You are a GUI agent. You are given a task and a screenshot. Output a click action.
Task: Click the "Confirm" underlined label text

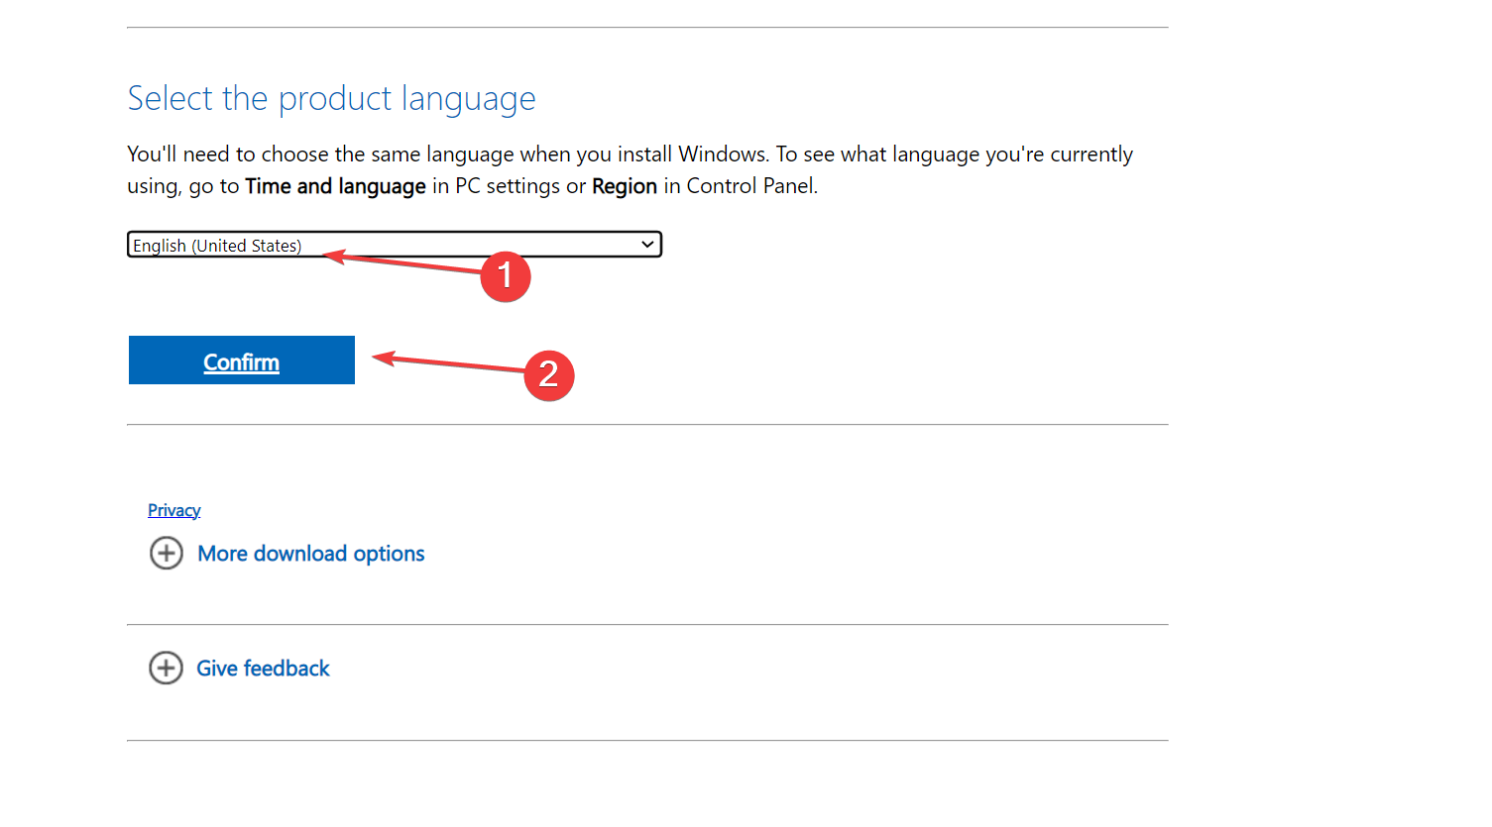click(x=241, y=362)
